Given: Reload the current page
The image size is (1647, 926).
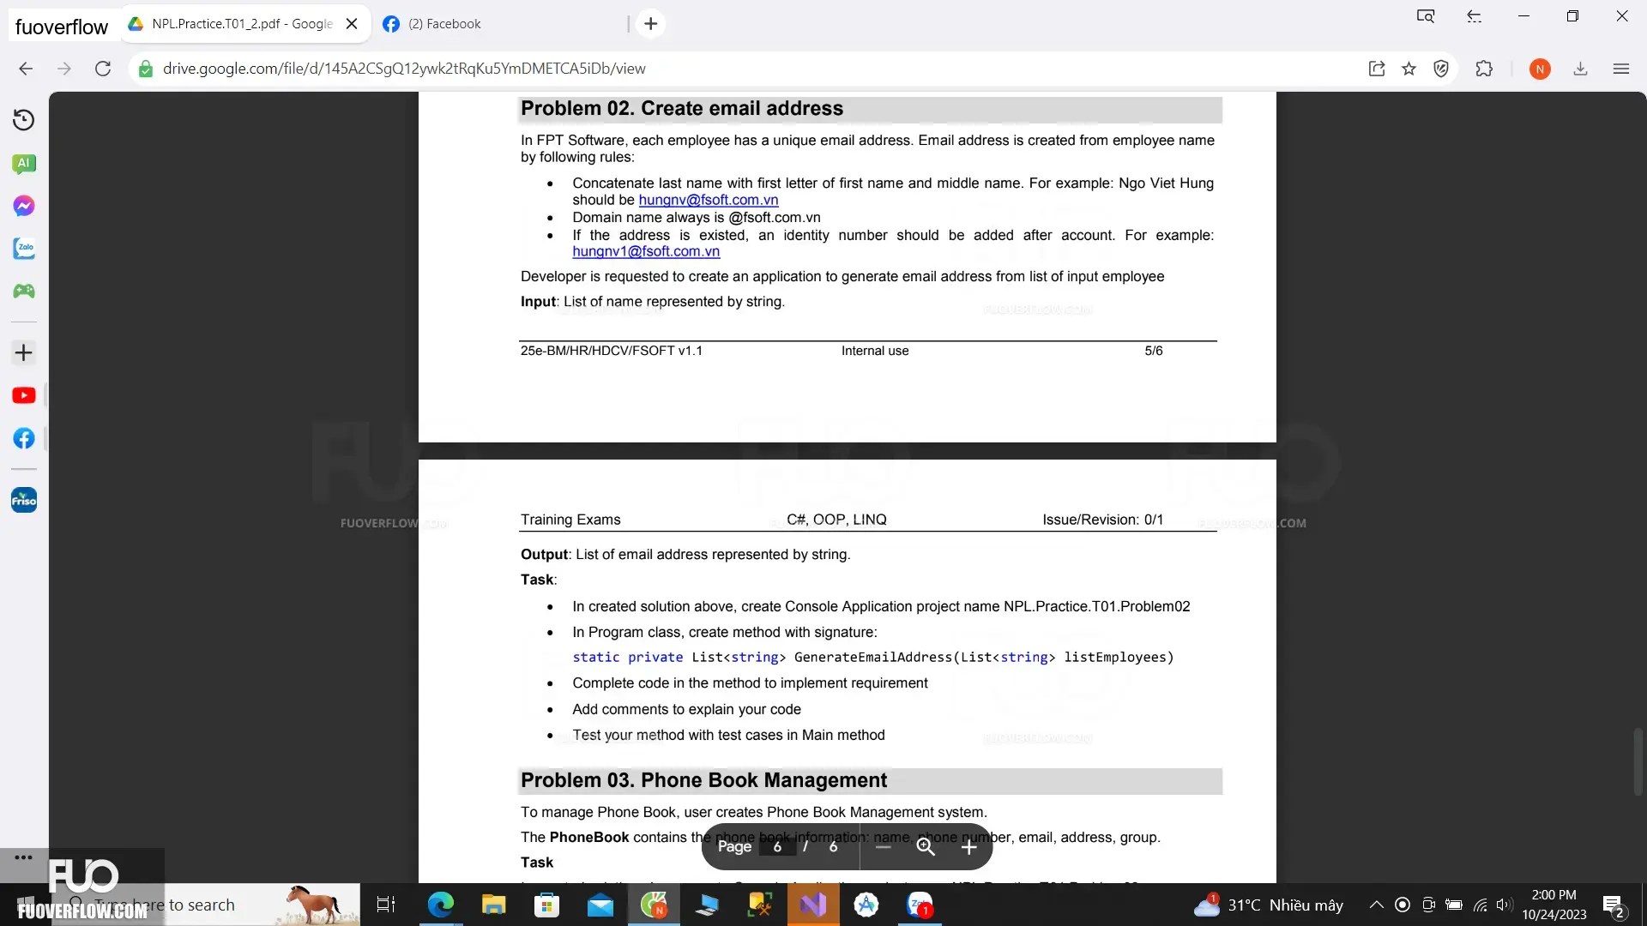Looking at the screenshot, I should tap(103, 69).
